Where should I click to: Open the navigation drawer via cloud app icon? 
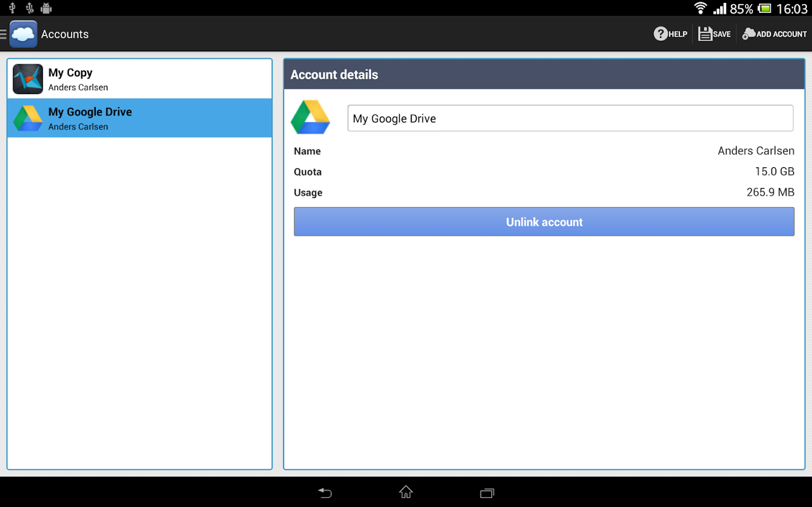click(x=23, y=34)
